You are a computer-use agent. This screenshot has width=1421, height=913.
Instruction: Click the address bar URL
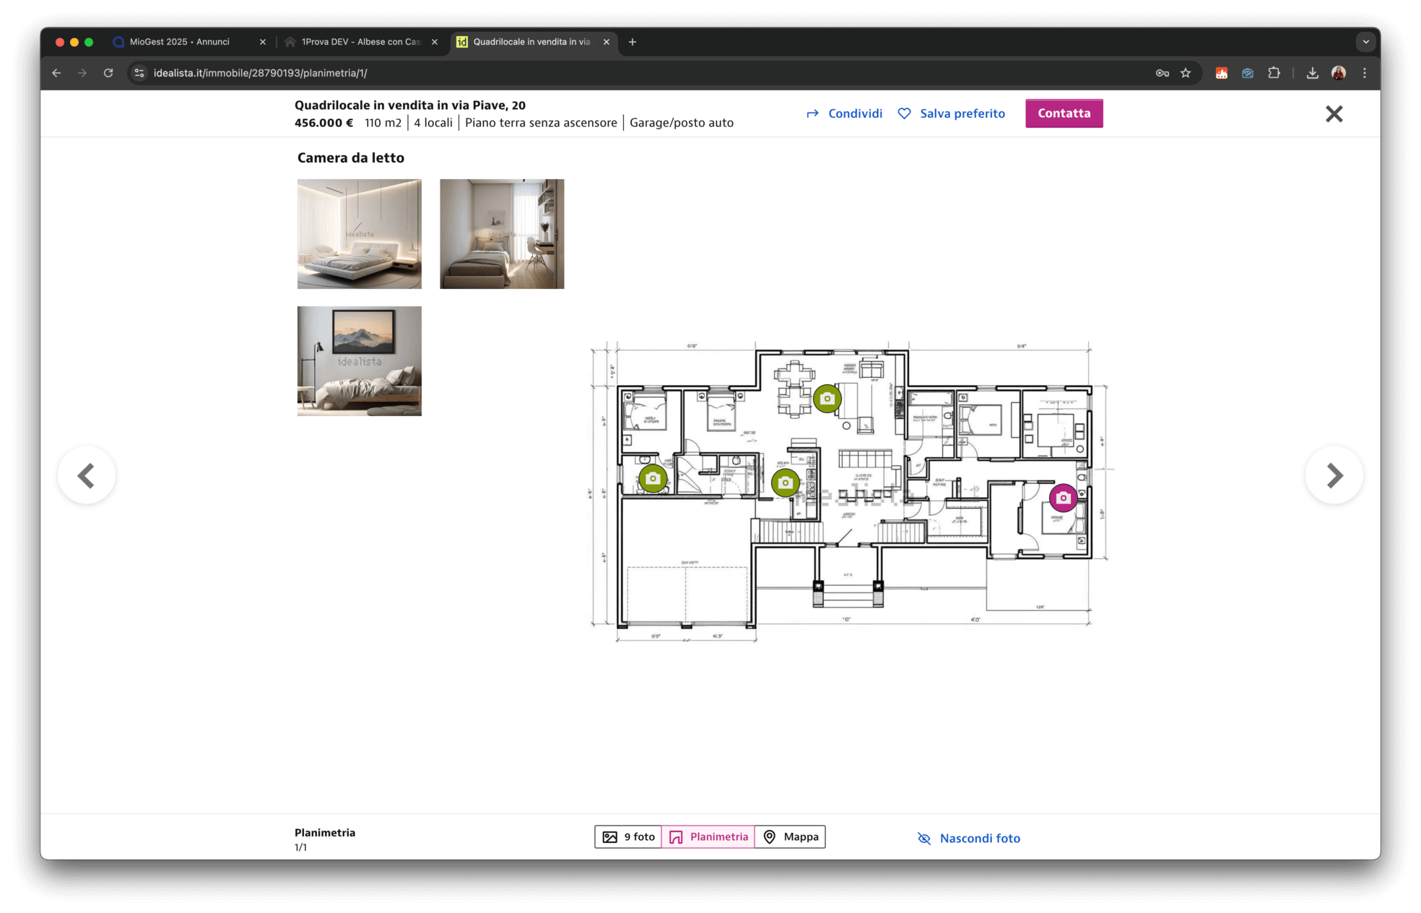click(260, 73)
